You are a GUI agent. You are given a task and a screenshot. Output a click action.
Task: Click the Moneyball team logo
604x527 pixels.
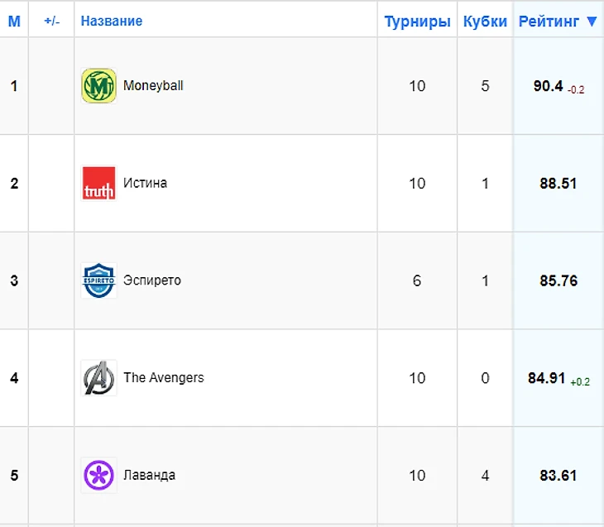98,86
